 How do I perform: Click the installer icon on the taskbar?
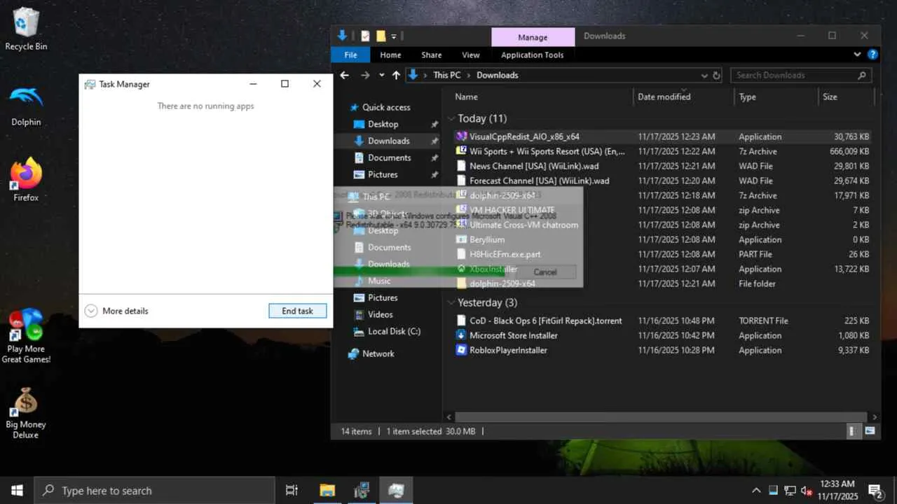tap(362, 491)
